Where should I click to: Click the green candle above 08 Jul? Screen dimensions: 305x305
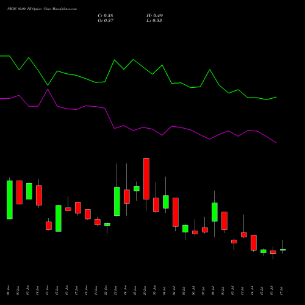click(215, 212)
